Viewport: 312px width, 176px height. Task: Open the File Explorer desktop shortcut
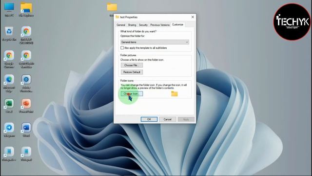point(26,9)
